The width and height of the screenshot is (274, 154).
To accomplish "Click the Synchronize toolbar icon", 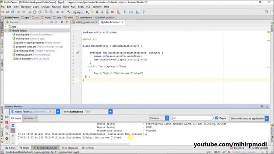I will [x=12, y=12].
